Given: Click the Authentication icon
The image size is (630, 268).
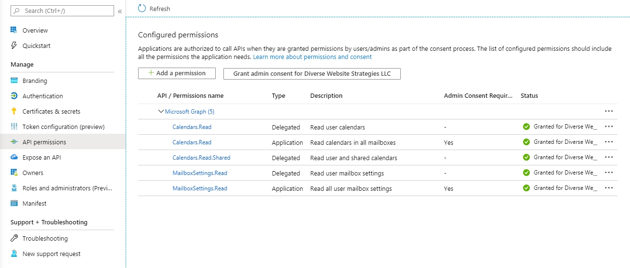Looking at the screenshot, I should point(14,96).
